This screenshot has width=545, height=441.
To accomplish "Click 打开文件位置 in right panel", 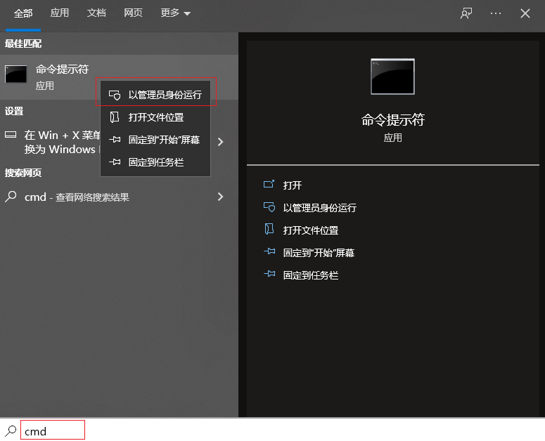I will 310,230.
